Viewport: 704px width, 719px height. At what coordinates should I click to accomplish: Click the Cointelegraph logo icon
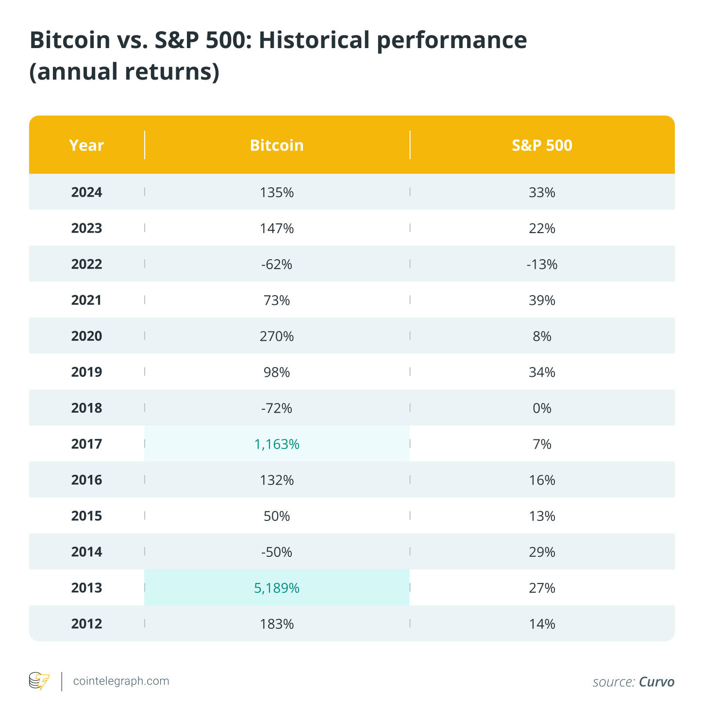(39, 681)
